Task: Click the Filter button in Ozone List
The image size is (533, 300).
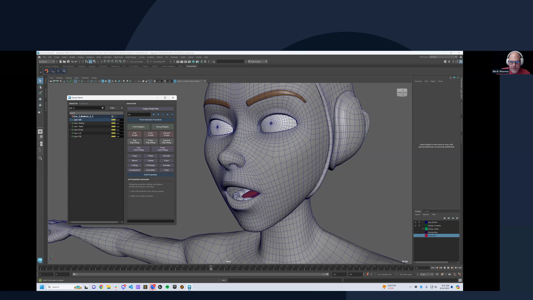Action: click(x=112, y=108)
